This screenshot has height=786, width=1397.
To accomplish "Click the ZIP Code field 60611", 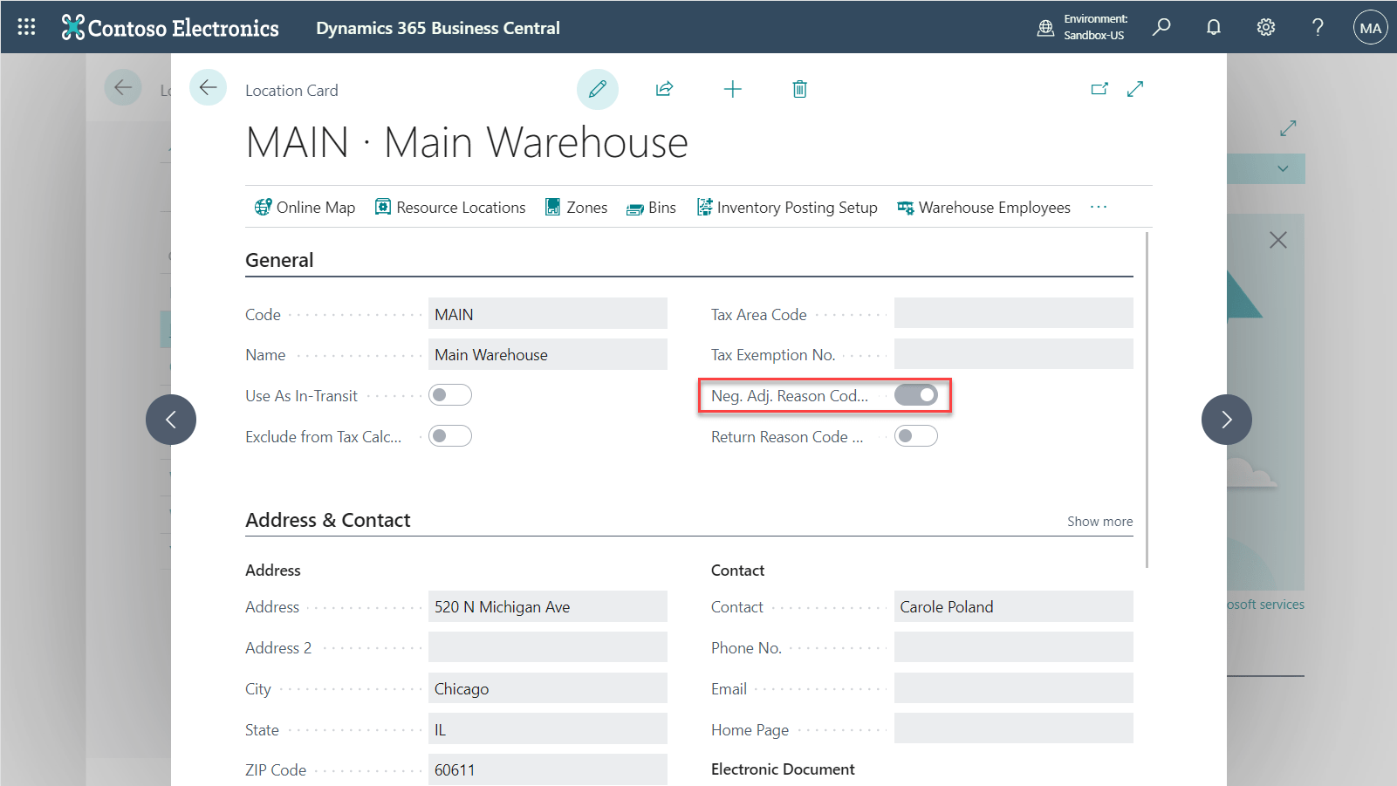I will 548,769.
